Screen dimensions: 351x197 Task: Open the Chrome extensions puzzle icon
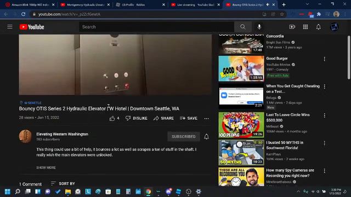(319, 14)
